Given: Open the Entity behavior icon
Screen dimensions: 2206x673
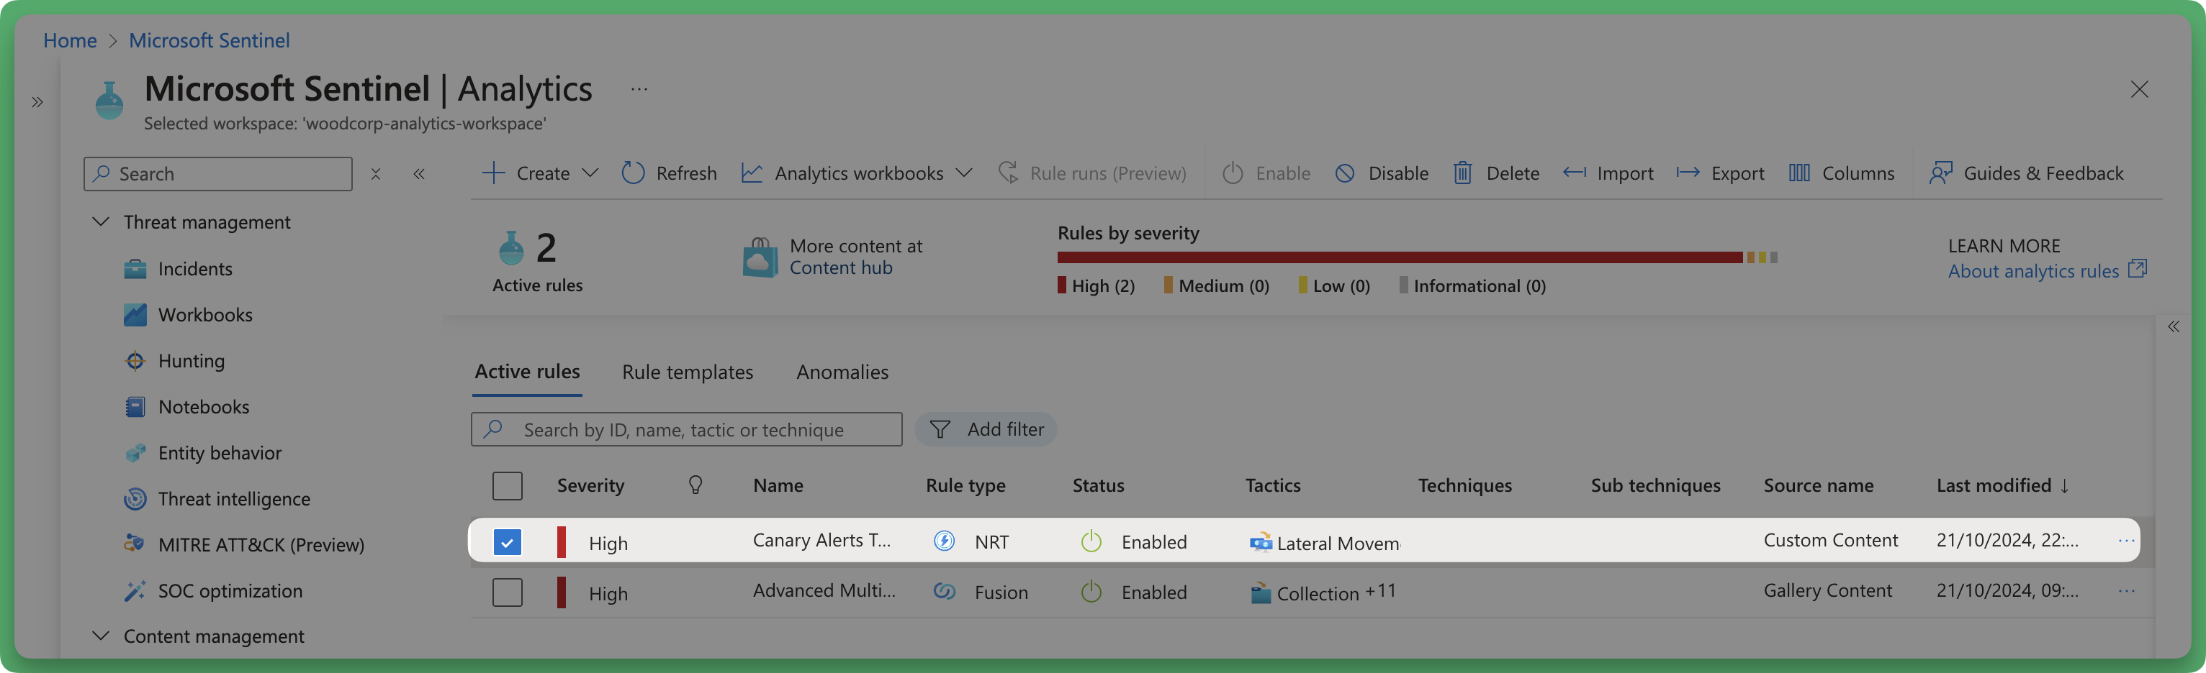Looking at the screenshot, I should [x=135, y=453].
